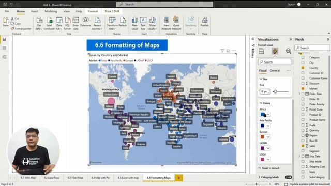This screenshot has width=331, height=186.
Task: Open the Dataverse connector
Action: click(x=85, y=22)
